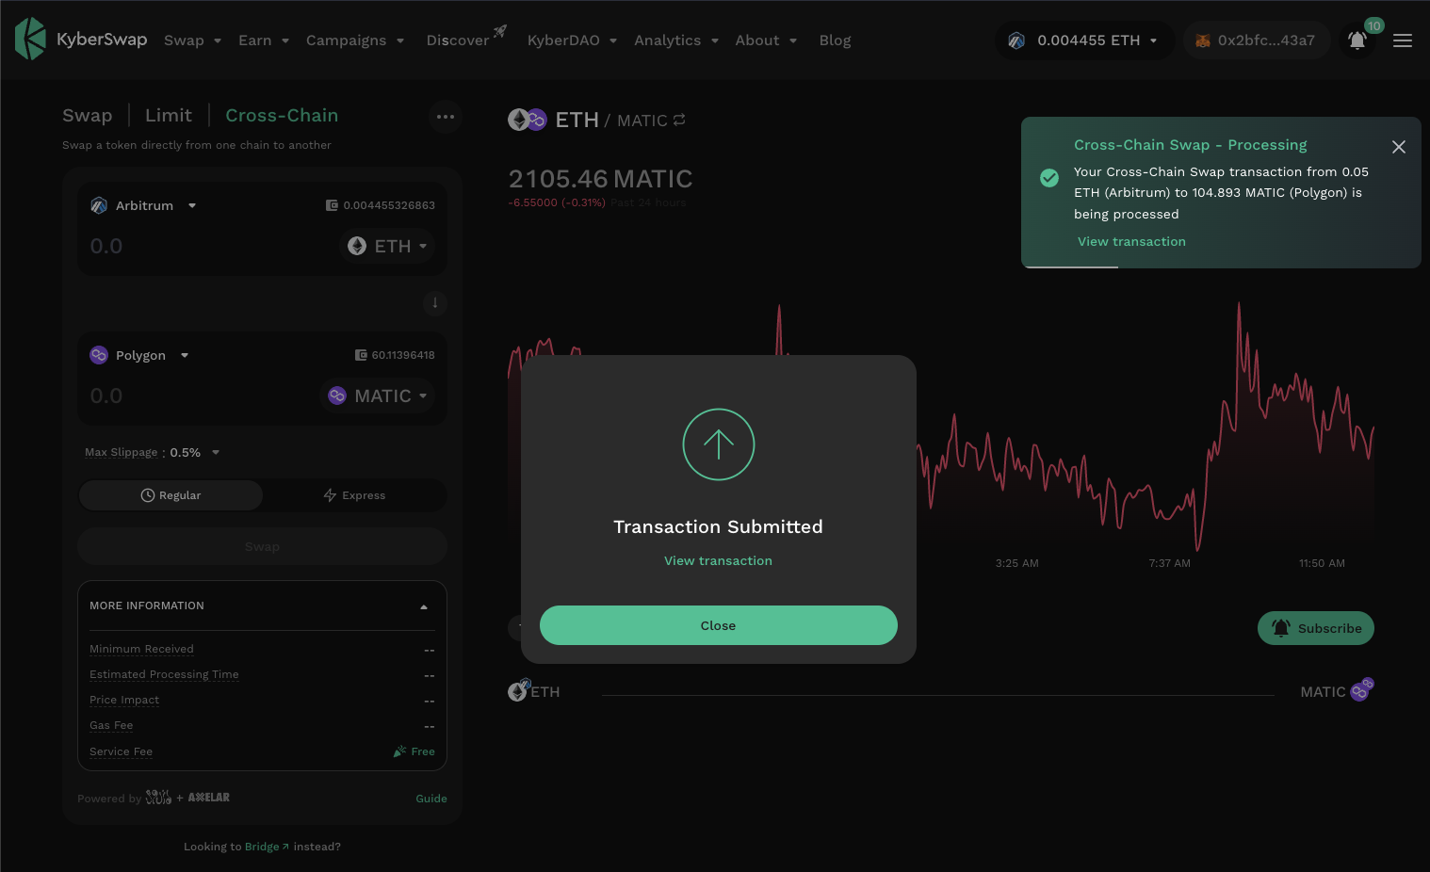Image resolution: width=1430 pixels, height=872 pixels.
Task: Open the hamburger menu icon
Action: point(1402,40)
